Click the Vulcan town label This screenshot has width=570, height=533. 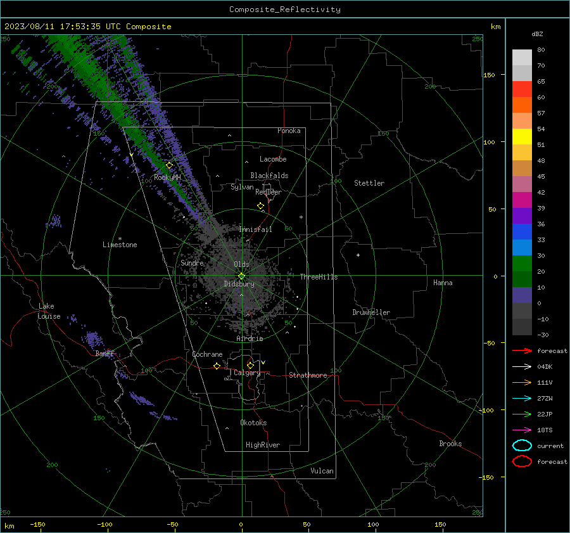tap(322, 471)
